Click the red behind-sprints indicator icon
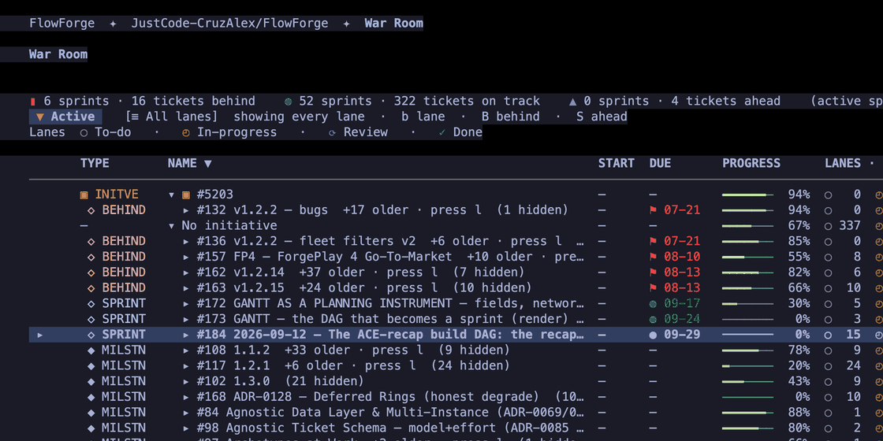This screenshot has width=883, height=441. [x=32, y=102]
